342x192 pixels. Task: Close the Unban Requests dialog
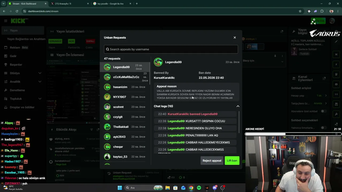click(x=235, y=38)
